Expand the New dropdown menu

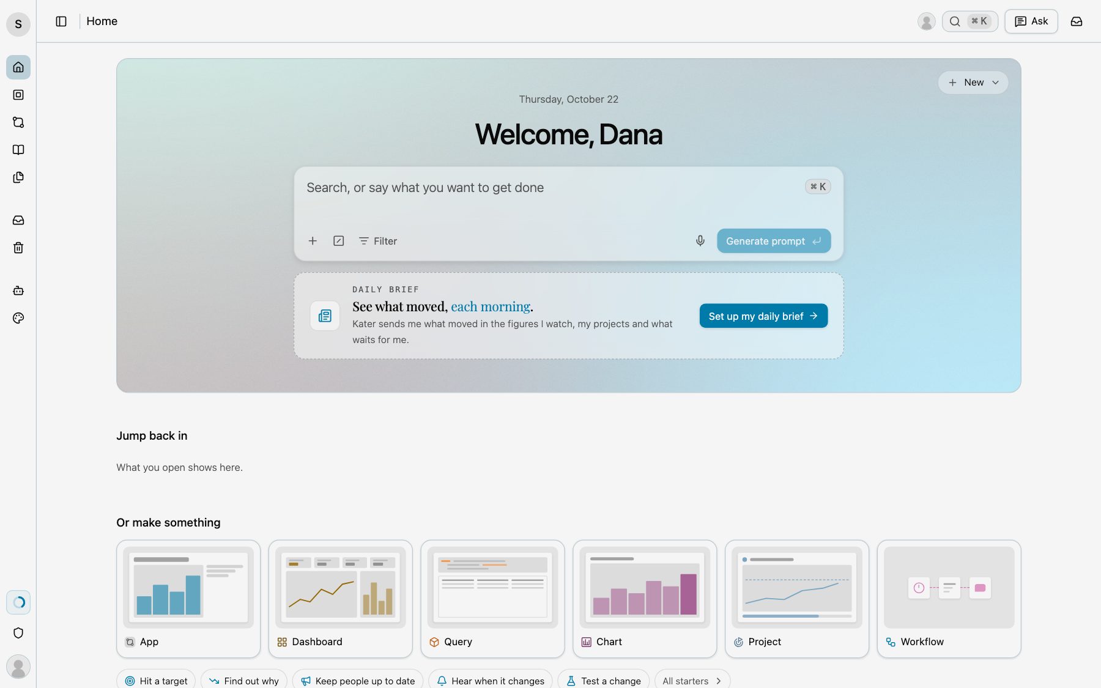[x=973, y=83]
